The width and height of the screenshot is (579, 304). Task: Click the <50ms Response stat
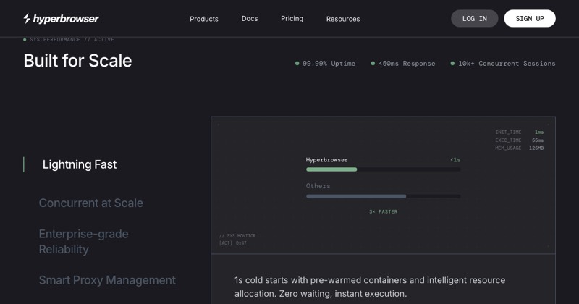tap(403, 64)
